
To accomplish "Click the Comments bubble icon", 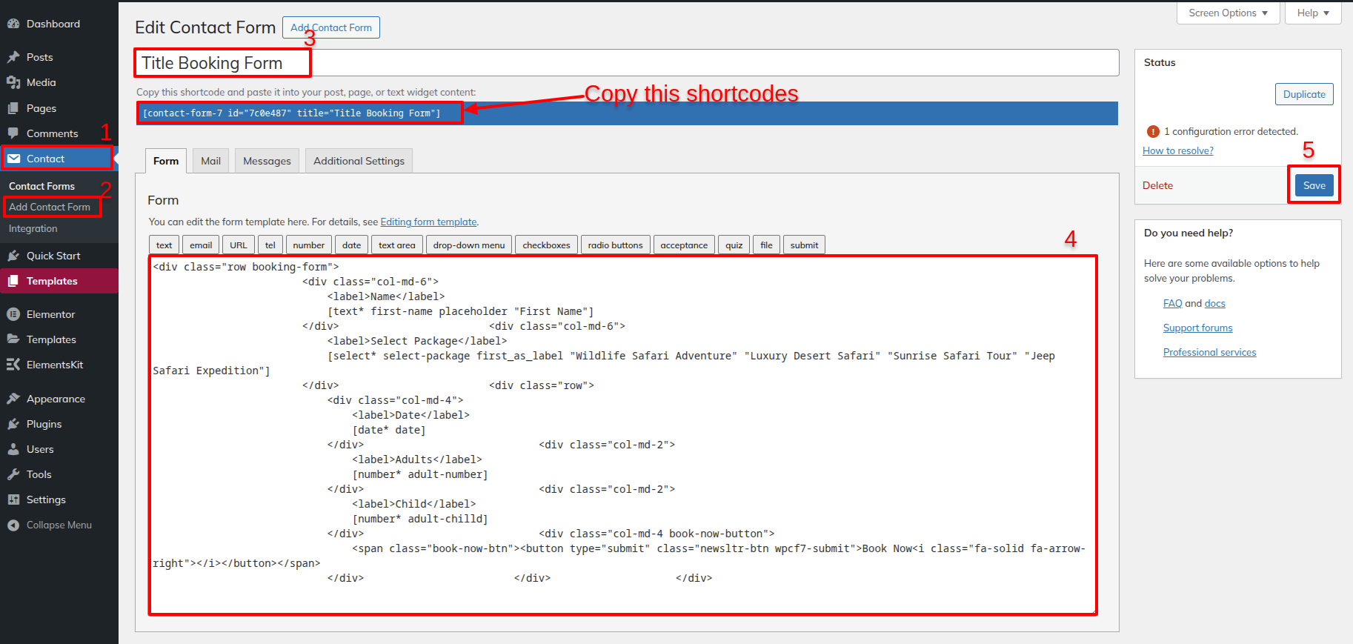I will pos(13,133).
